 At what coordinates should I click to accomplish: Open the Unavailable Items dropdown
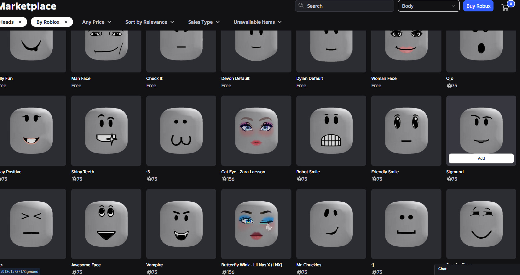[x=258, y=22]
